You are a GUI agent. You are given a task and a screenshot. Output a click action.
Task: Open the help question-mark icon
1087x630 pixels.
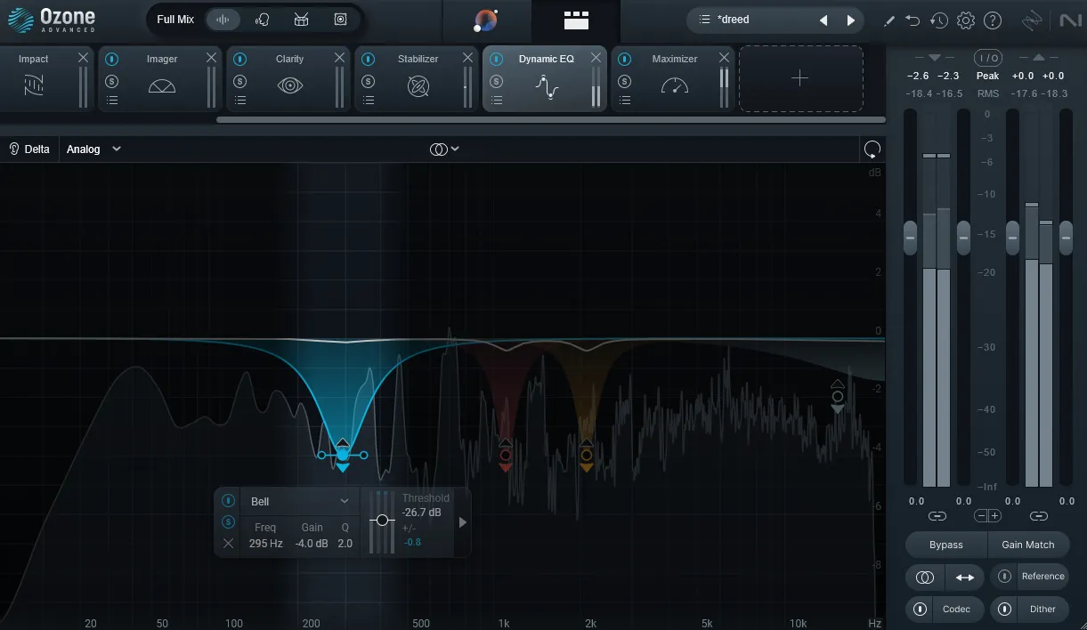[993, 20]
